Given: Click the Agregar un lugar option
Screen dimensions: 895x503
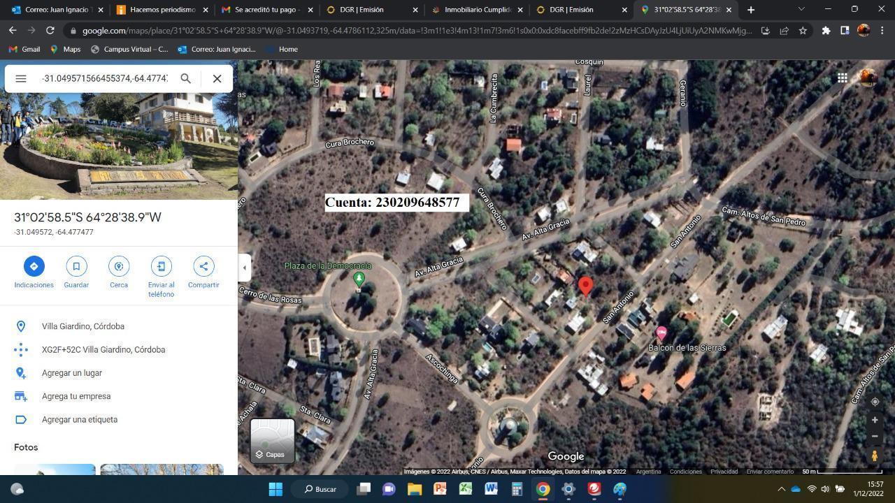Looking at the screenshot, I should (x=119, y=373).
